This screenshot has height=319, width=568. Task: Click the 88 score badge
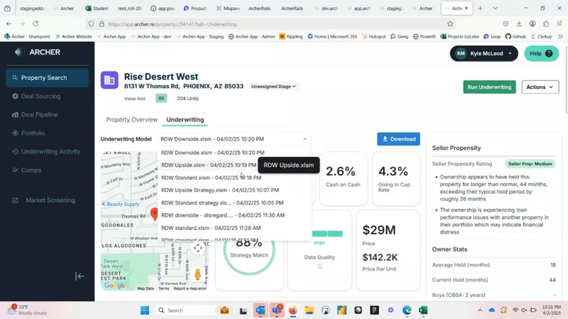click(161, 98)
